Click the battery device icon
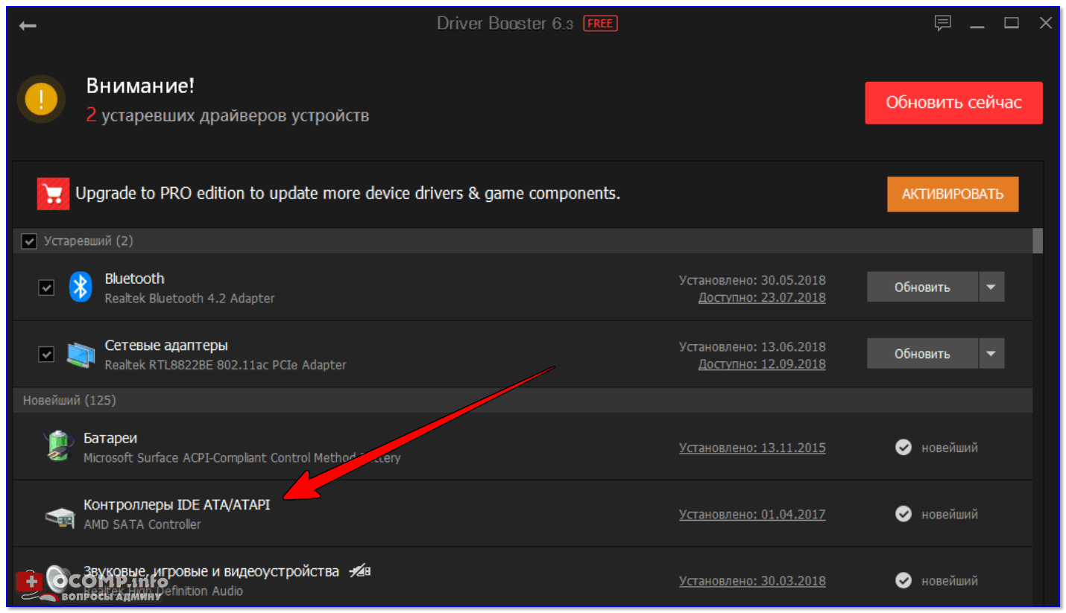The width and height of the screenshot is (1066, 613). pos(59,447)
